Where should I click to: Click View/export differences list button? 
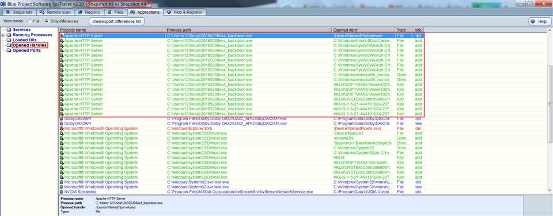[117, 21]
